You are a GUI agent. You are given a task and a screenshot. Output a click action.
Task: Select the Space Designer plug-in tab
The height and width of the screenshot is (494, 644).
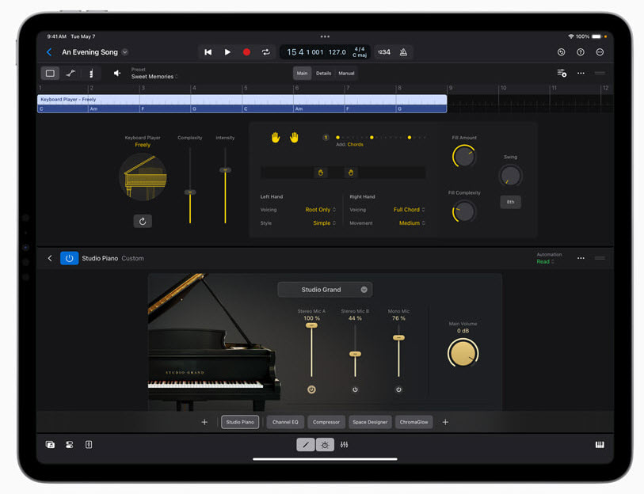coord(370,422)
